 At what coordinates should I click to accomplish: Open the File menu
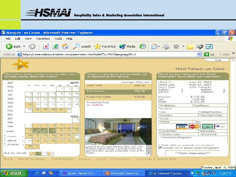[8, 39]
